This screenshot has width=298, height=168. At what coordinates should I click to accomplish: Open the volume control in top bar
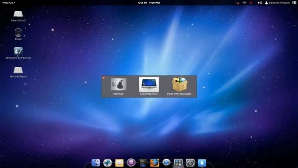[260, 3]
